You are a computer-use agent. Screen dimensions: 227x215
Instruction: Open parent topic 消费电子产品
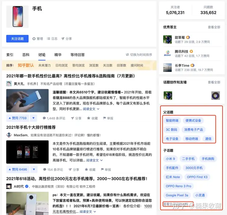point(193,130)
